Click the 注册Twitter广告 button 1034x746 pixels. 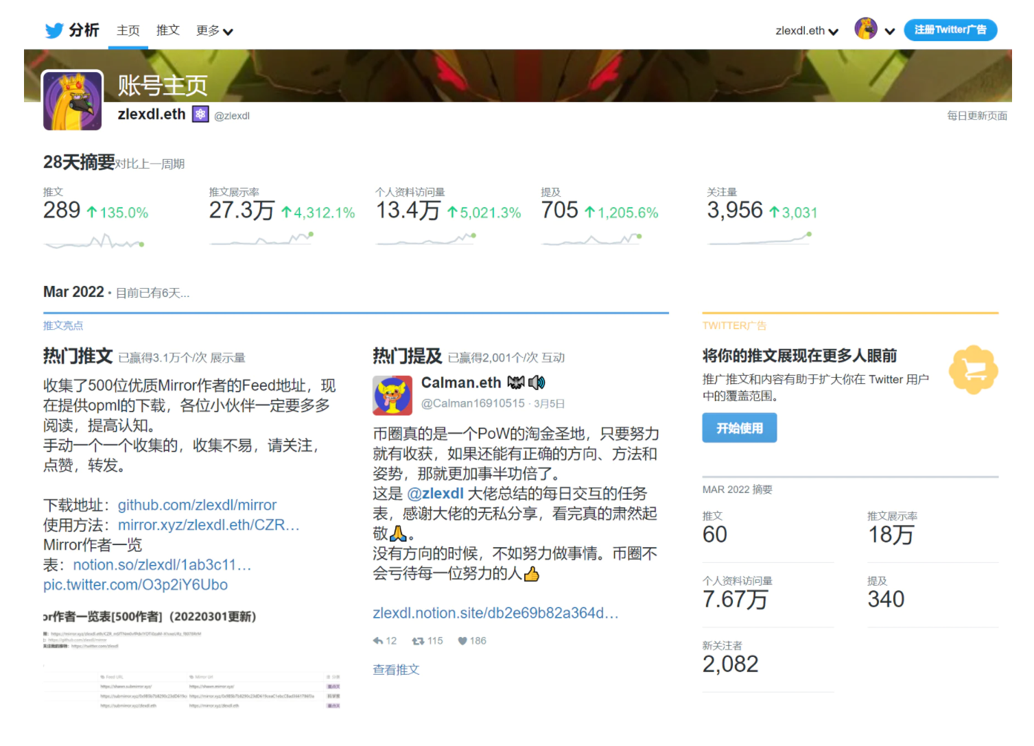[950, 29]
